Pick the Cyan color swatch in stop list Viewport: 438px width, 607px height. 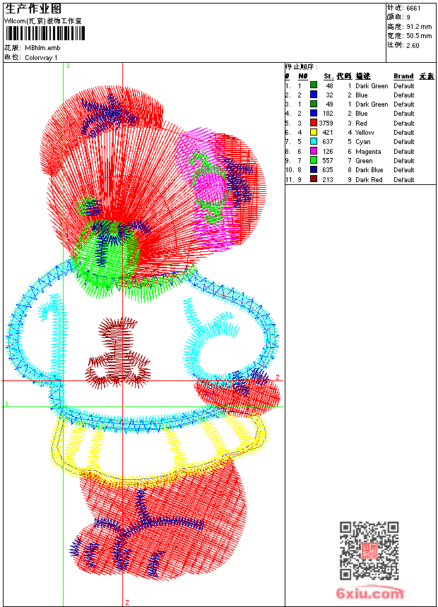point(314,141)
